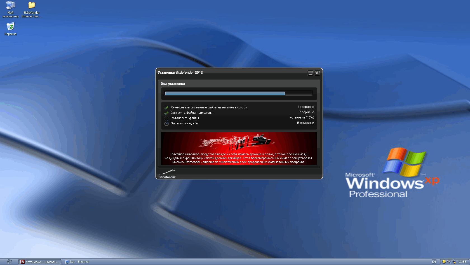
Task: Click the VirtualBox guest additions tray icon
Action: [454, 262]
